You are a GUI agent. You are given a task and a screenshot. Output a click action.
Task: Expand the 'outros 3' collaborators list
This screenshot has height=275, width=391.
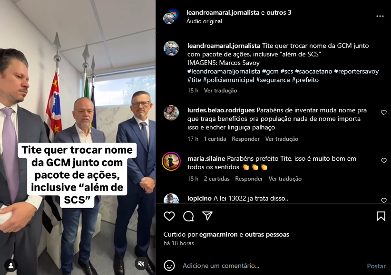(279, 12)
